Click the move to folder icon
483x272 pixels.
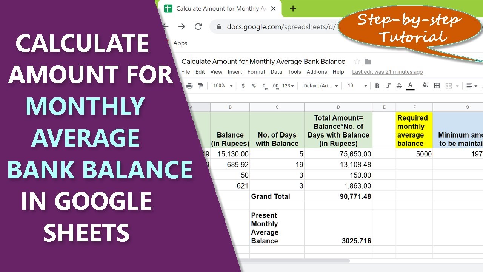coord(368,62)
